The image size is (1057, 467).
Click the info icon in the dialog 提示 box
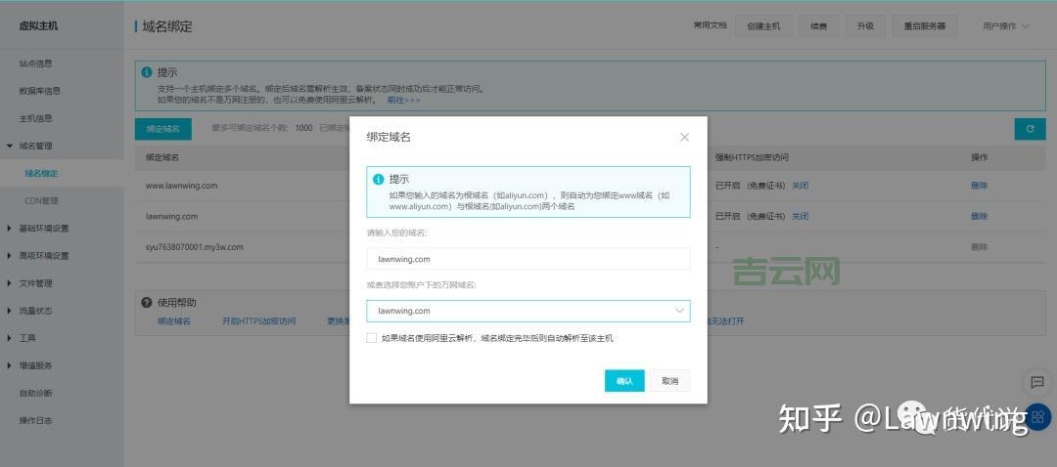[378, 179]
